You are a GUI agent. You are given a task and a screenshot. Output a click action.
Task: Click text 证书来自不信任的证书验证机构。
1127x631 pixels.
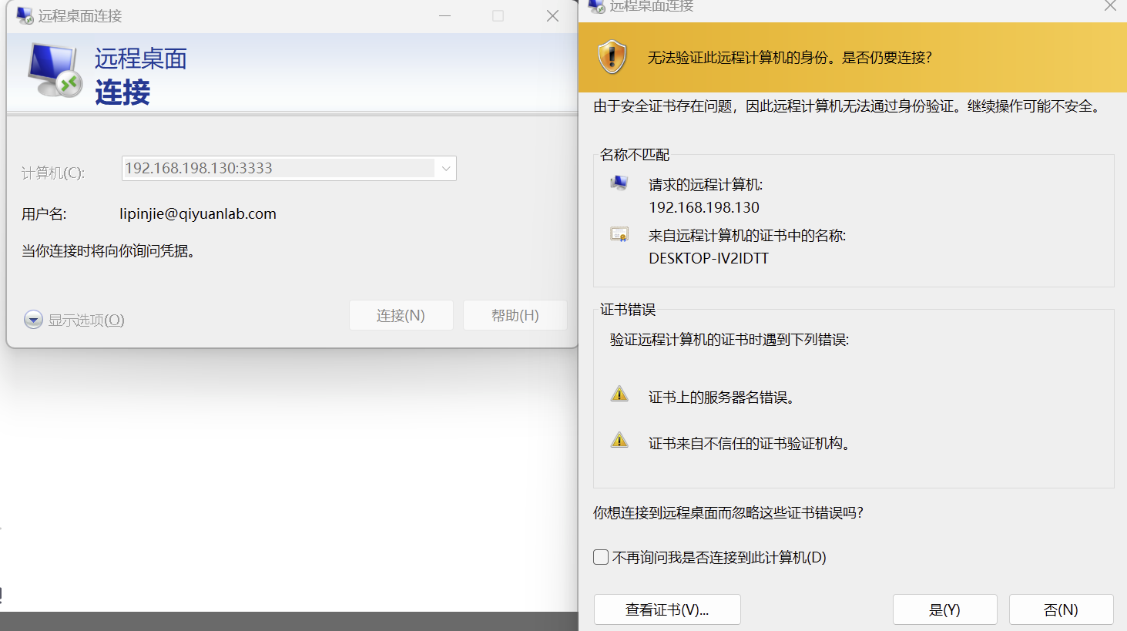[750, 444]
